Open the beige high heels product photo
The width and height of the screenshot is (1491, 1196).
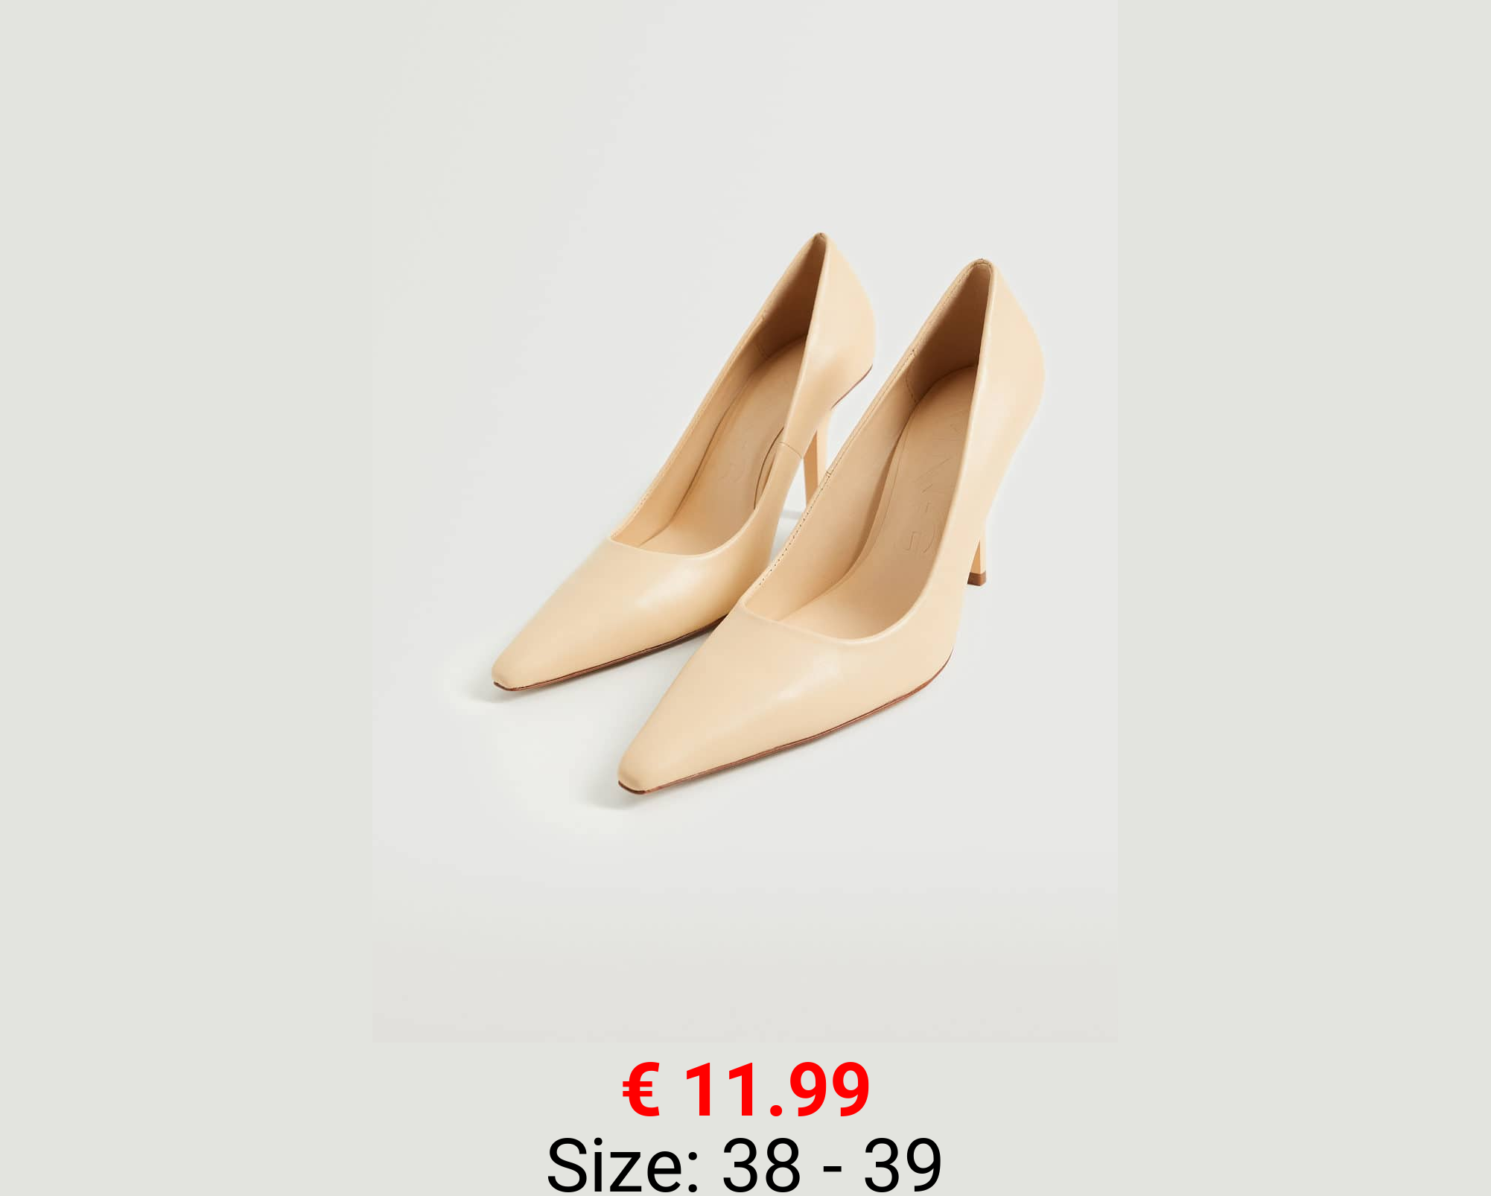(x=745, y=521)
